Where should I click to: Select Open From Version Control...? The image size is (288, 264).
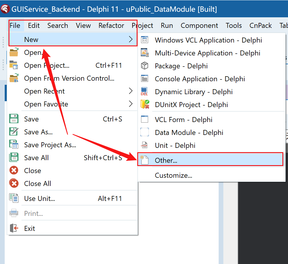73,78
